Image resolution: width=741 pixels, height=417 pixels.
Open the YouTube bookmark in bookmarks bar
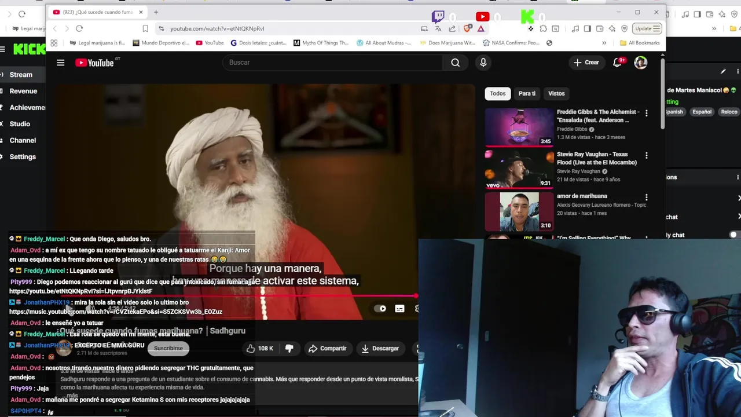click(x=210, y=43)
